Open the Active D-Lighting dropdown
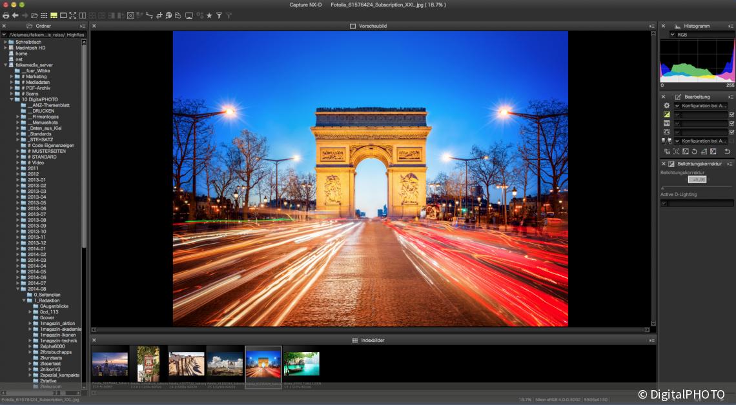The height and width of the screenshot is (405, 736). 664,203
